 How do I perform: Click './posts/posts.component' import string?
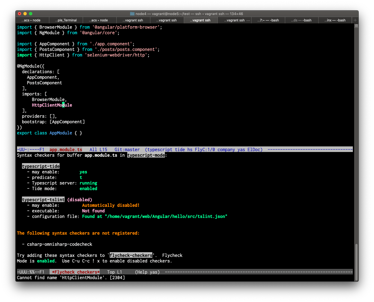click(126, 50)
